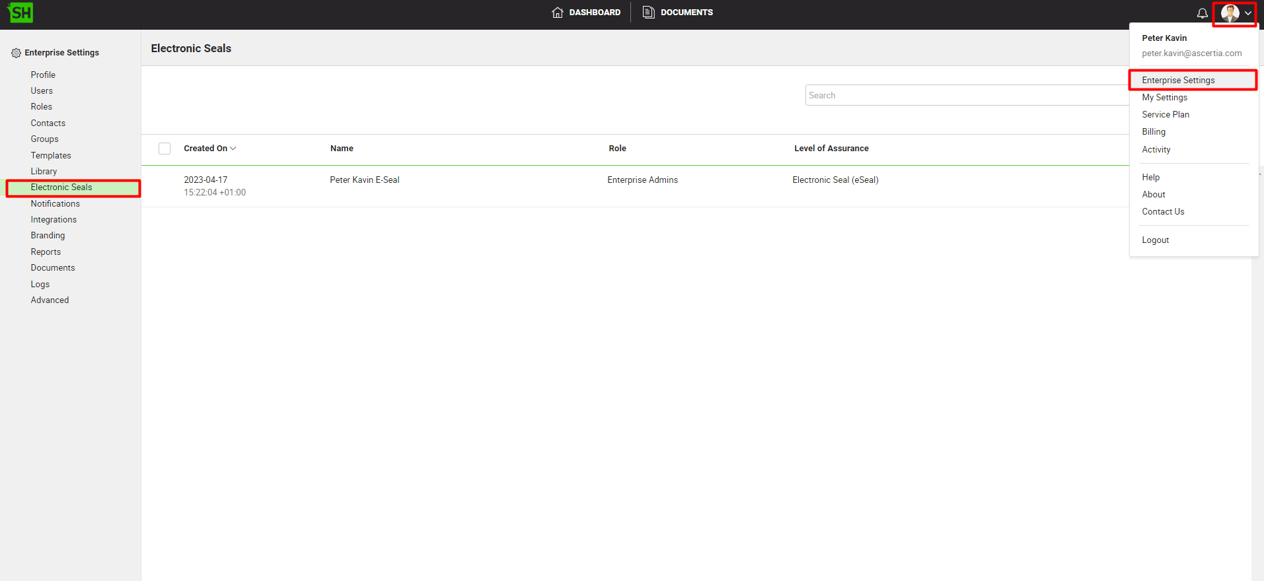The width and height of the screenshot is (1264, 581).
Task: Open Integrations in the sidebar
Action: coord(54,220)
